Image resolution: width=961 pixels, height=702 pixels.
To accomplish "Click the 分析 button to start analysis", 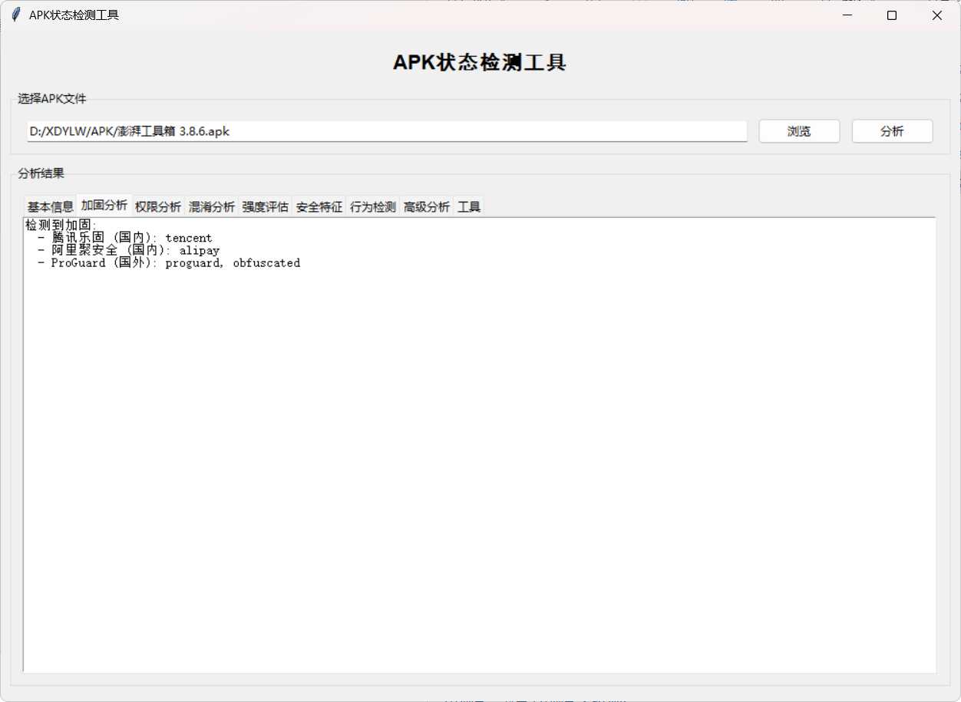I will point(892,130).
